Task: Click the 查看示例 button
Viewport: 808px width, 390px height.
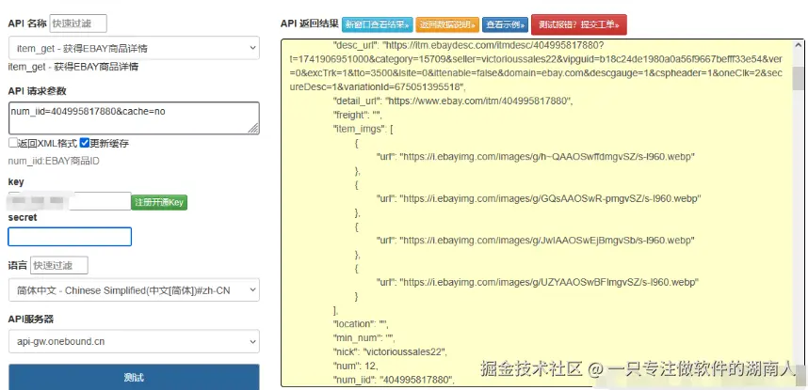Action: coord(506,24)
